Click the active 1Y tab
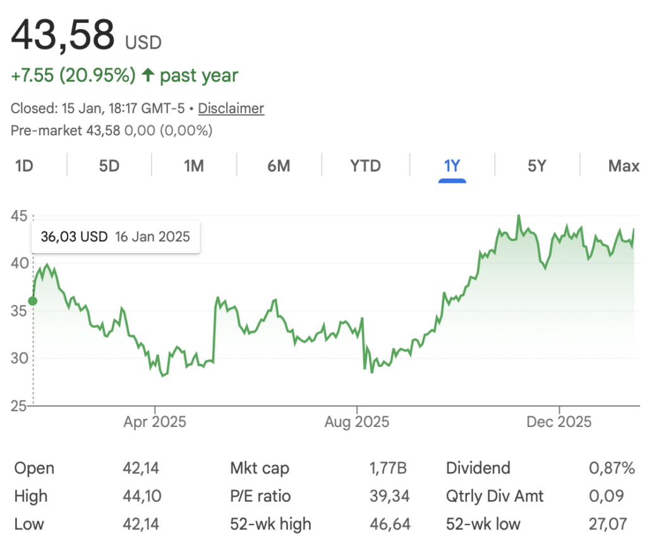Viewport: 647px width, 546px height. click(x=452, y=166)
